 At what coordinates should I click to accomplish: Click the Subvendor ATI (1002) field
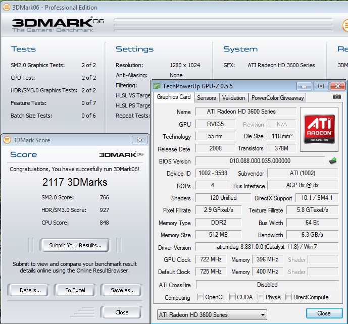tap(303, 173)
